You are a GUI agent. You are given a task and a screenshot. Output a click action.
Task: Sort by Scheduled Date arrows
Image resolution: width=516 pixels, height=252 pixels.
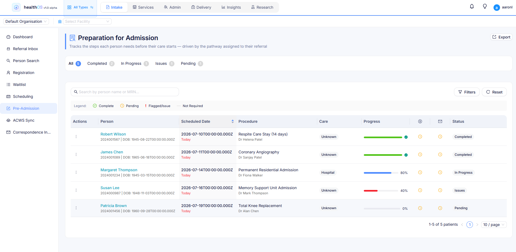(x=233, y=121)
